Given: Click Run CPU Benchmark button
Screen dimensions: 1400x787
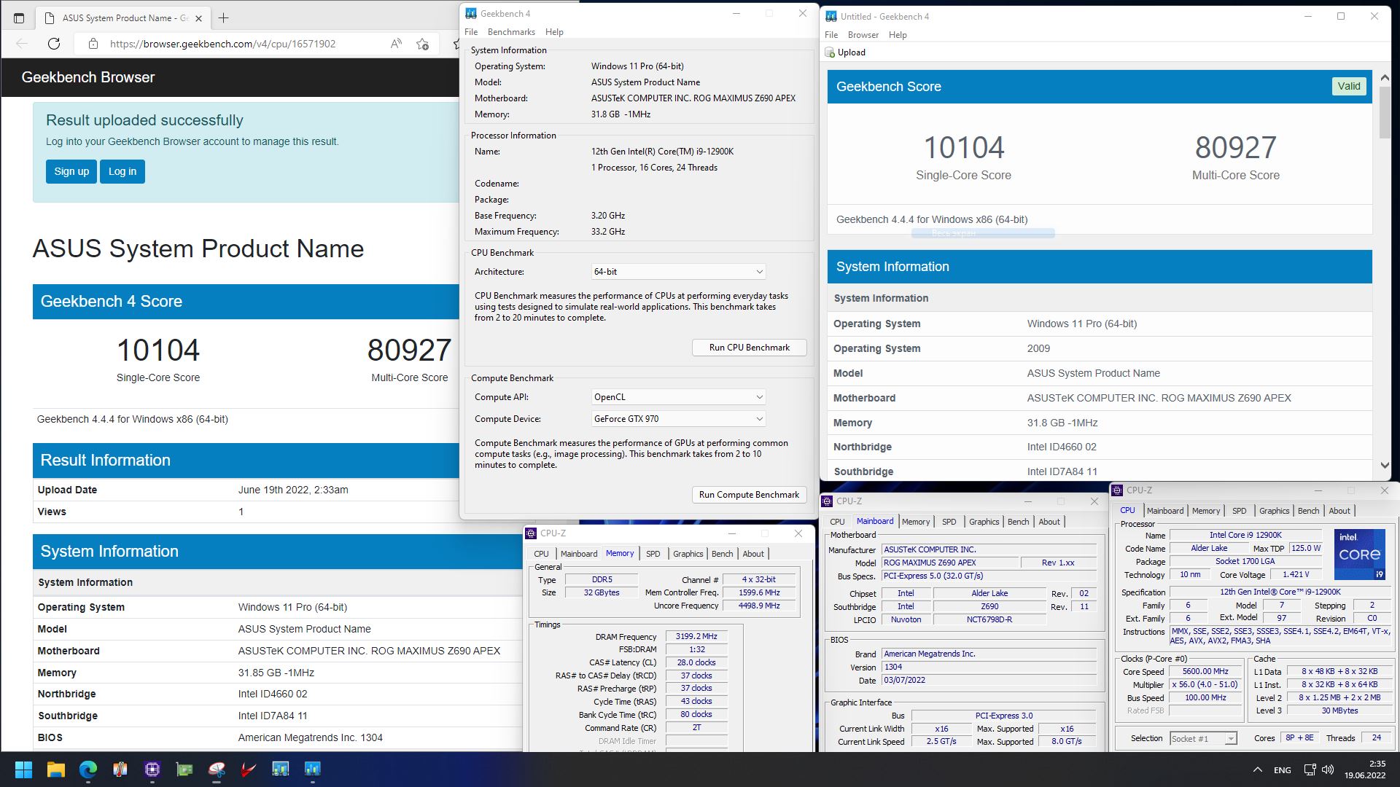Looking at the screenshot, I should [x=749, y=348].
